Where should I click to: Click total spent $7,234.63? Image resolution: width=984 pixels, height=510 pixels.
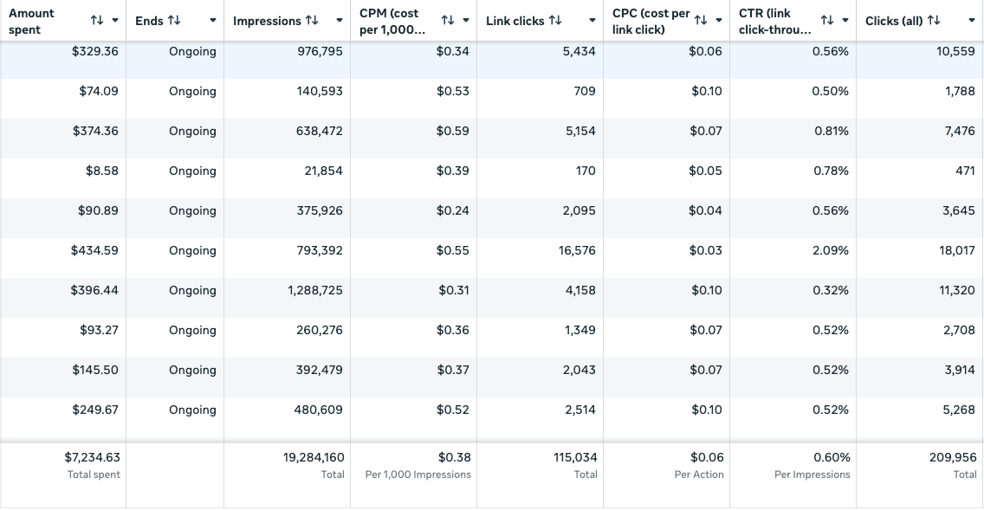point(92,457)
